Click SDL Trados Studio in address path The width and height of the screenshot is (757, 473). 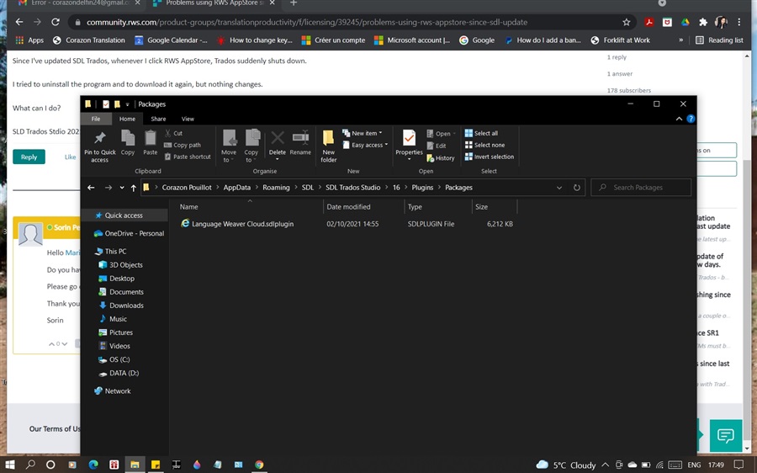tap(353, 188)
